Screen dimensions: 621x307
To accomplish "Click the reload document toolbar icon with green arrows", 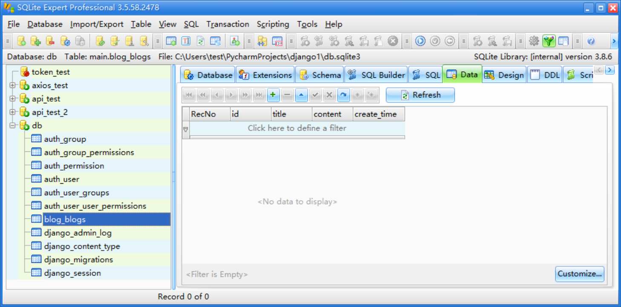I will pos(201,41).
